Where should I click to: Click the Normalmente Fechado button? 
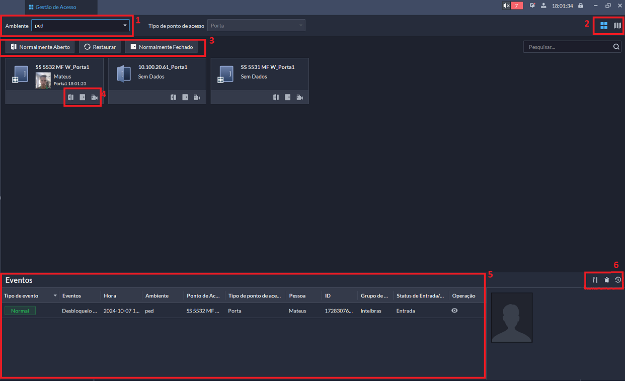coord(161,47)
